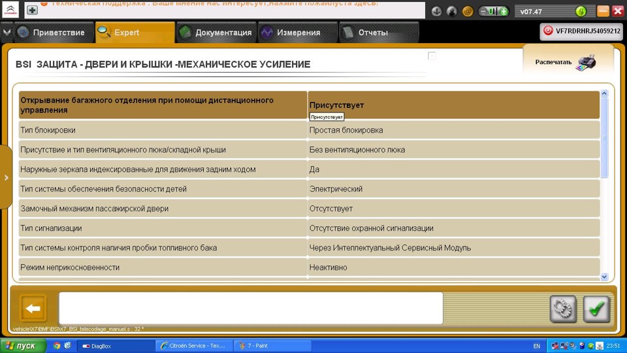Click the table scrollbar down arrow
The image size is (627, 353).
click(x=604, y=277)
